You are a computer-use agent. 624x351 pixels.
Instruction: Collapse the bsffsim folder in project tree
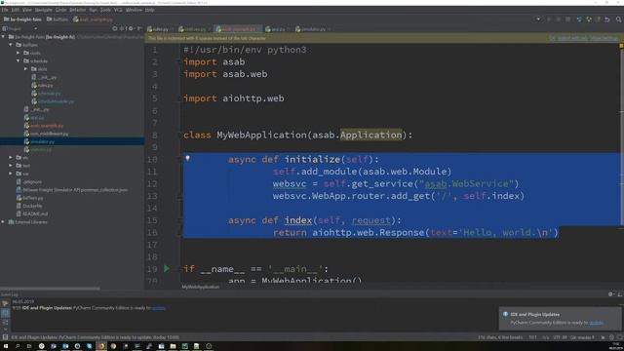pos(11,45)
